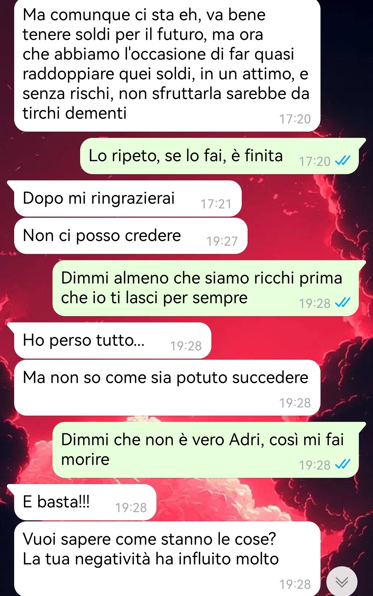The width and height of the screenshot is (373, 596).
Task: Tap blue double ticks on 'Dimmi almeno' message
Action: 343,303
